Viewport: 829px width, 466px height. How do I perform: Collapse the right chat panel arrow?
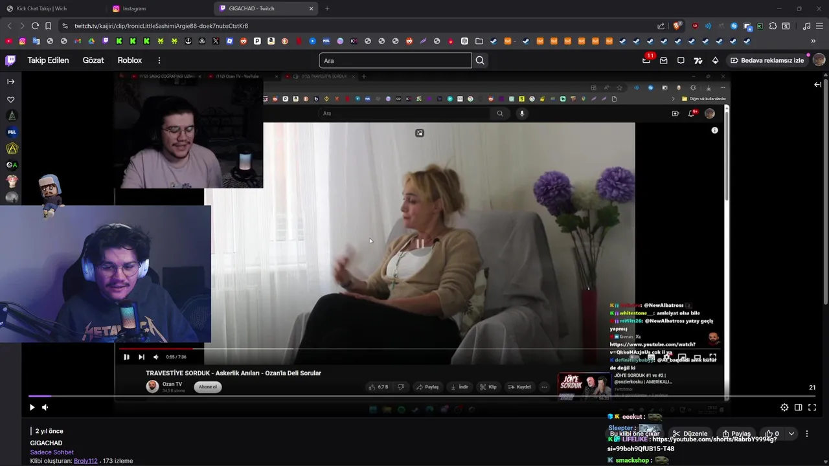(x=817, y=84)
